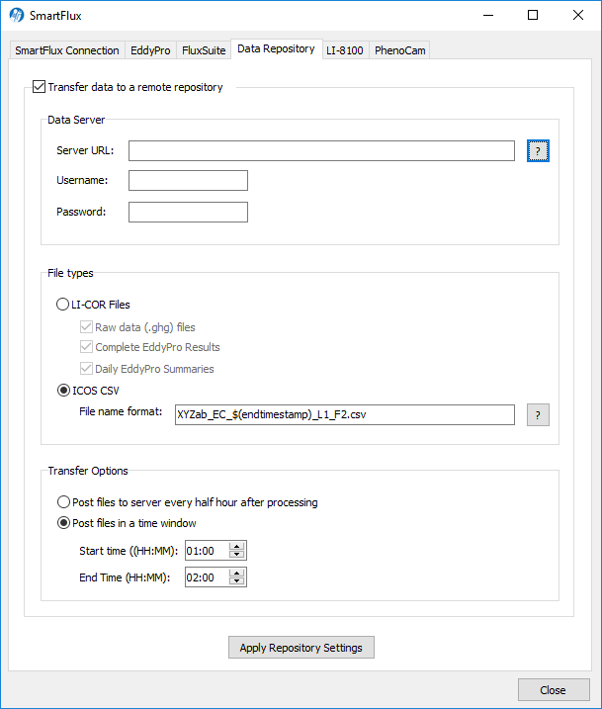Choose Post files every half hour option
The image size is (602, 709).
tap(63, 502)
